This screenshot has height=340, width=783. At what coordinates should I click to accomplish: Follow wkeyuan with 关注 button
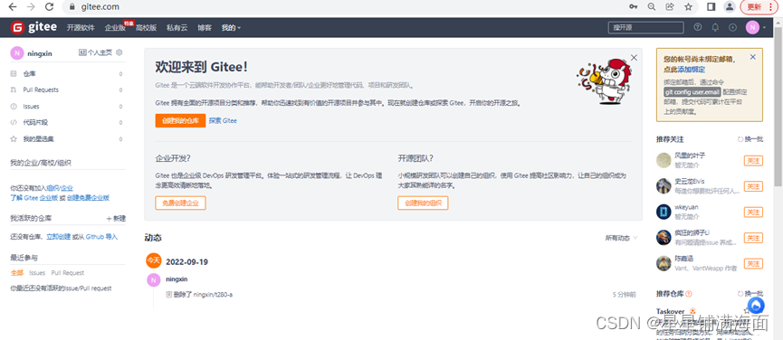[753, 212]
